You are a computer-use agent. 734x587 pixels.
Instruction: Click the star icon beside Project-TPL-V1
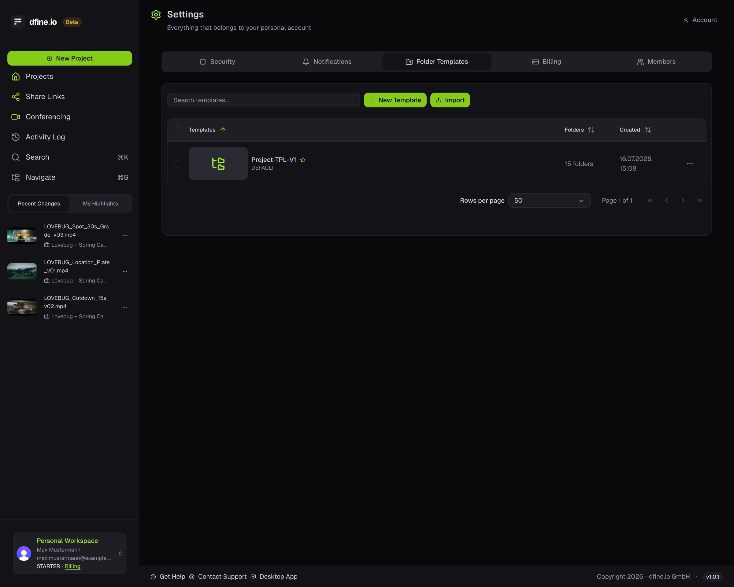[303, 160]
